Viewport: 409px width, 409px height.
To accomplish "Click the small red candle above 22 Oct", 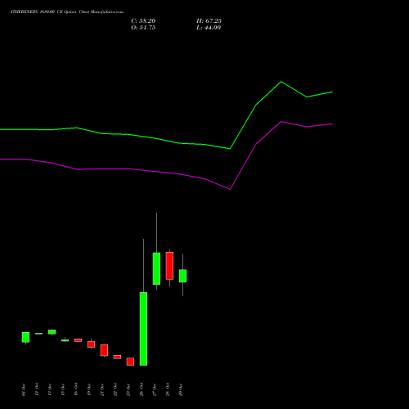I will 117,357.
